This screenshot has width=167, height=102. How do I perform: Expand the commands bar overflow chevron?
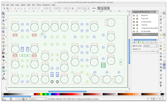click(x=161, y=91)
